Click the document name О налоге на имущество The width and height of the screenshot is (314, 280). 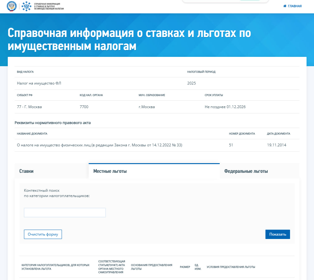99,145
